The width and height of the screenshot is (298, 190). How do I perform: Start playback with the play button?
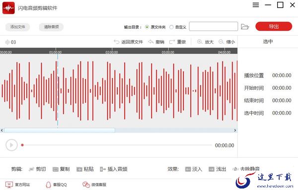pos(11,145)
